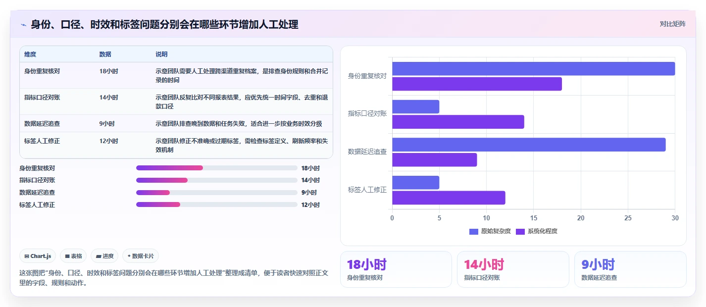706x307 pixels.
Task: Click the 数据 table column header
Action: (x=105, y=54)
